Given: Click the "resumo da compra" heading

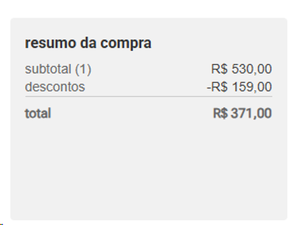Looking at the screenshot, I should (x=88, y=43).
